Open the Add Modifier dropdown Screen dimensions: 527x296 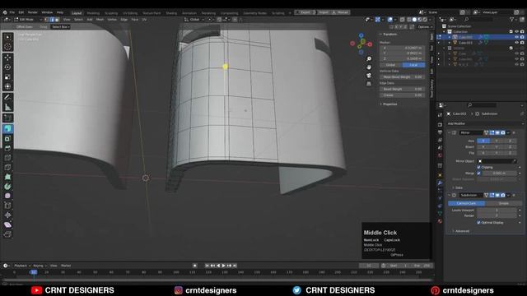(484, 123)
